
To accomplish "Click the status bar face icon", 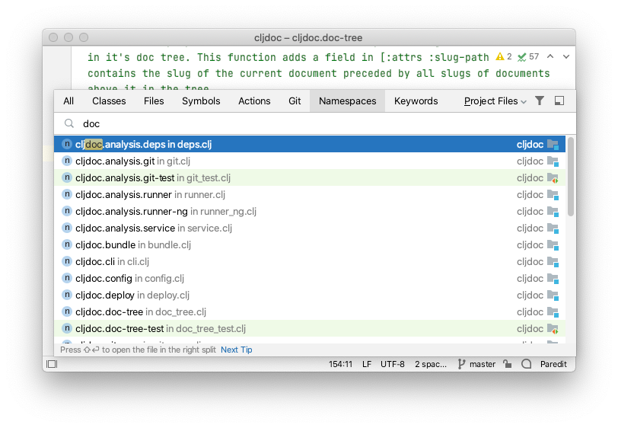I will [x=526, y=364].
